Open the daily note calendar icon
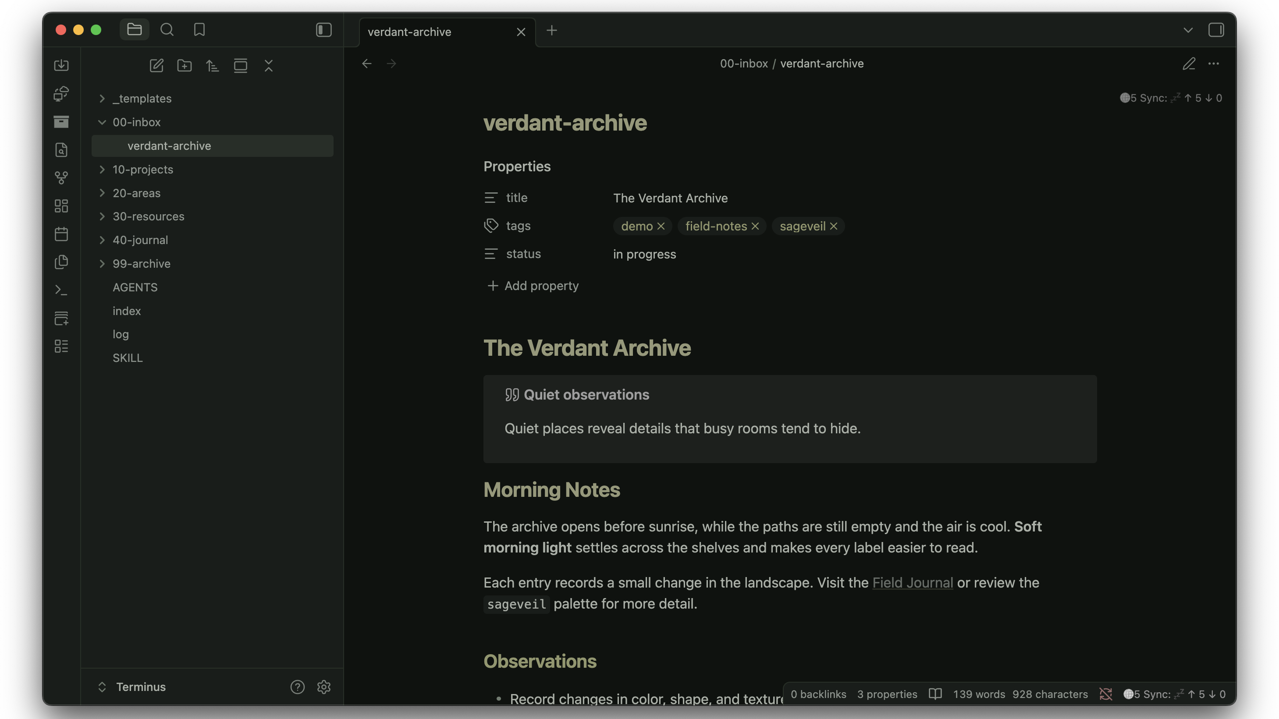Viewport: 1279px width, 719px height. [x=61, y=234]
